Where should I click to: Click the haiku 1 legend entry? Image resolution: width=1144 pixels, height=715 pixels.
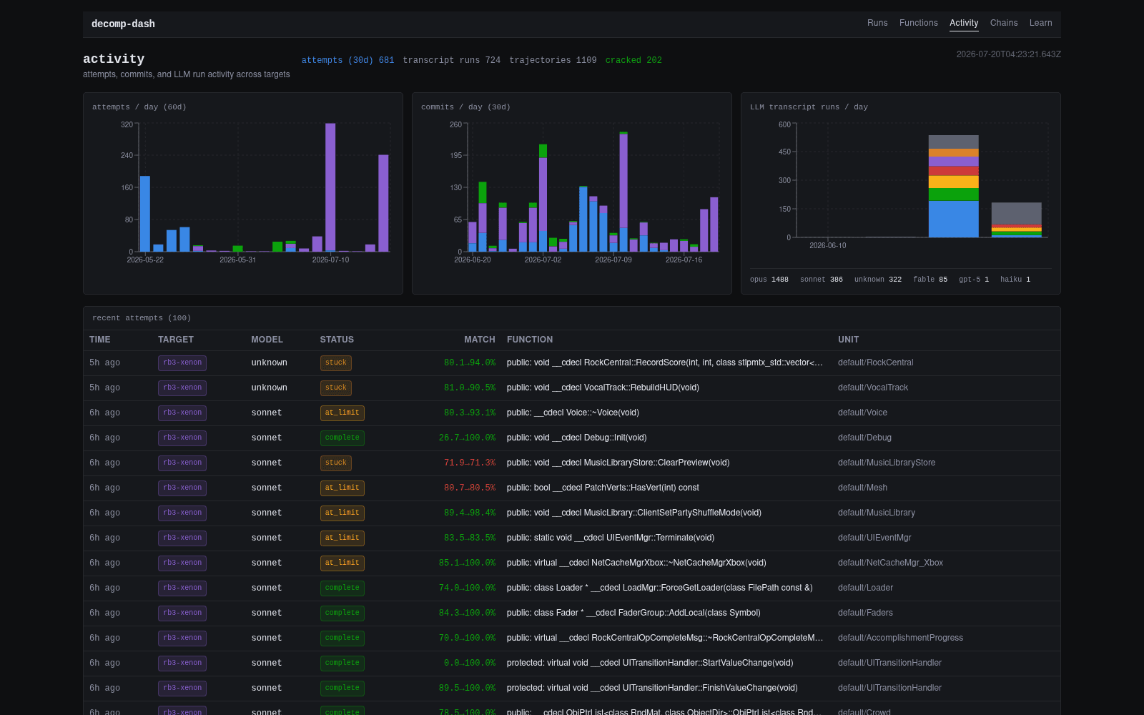(x=1015, y=280)
